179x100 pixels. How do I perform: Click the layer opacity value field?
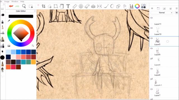(176, 12)
